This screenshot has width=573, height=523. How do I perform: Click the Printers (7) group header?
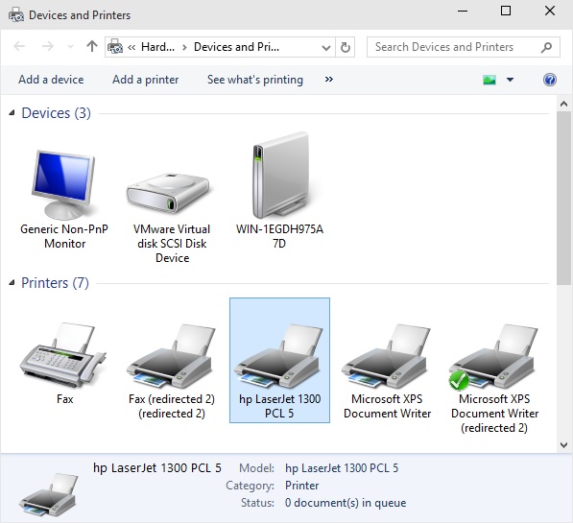coord(55,282)
